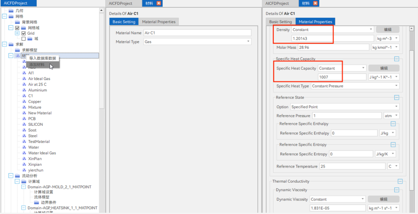Collapse the 计算域 tree node

pyautogui.click(x=17, y=181)
